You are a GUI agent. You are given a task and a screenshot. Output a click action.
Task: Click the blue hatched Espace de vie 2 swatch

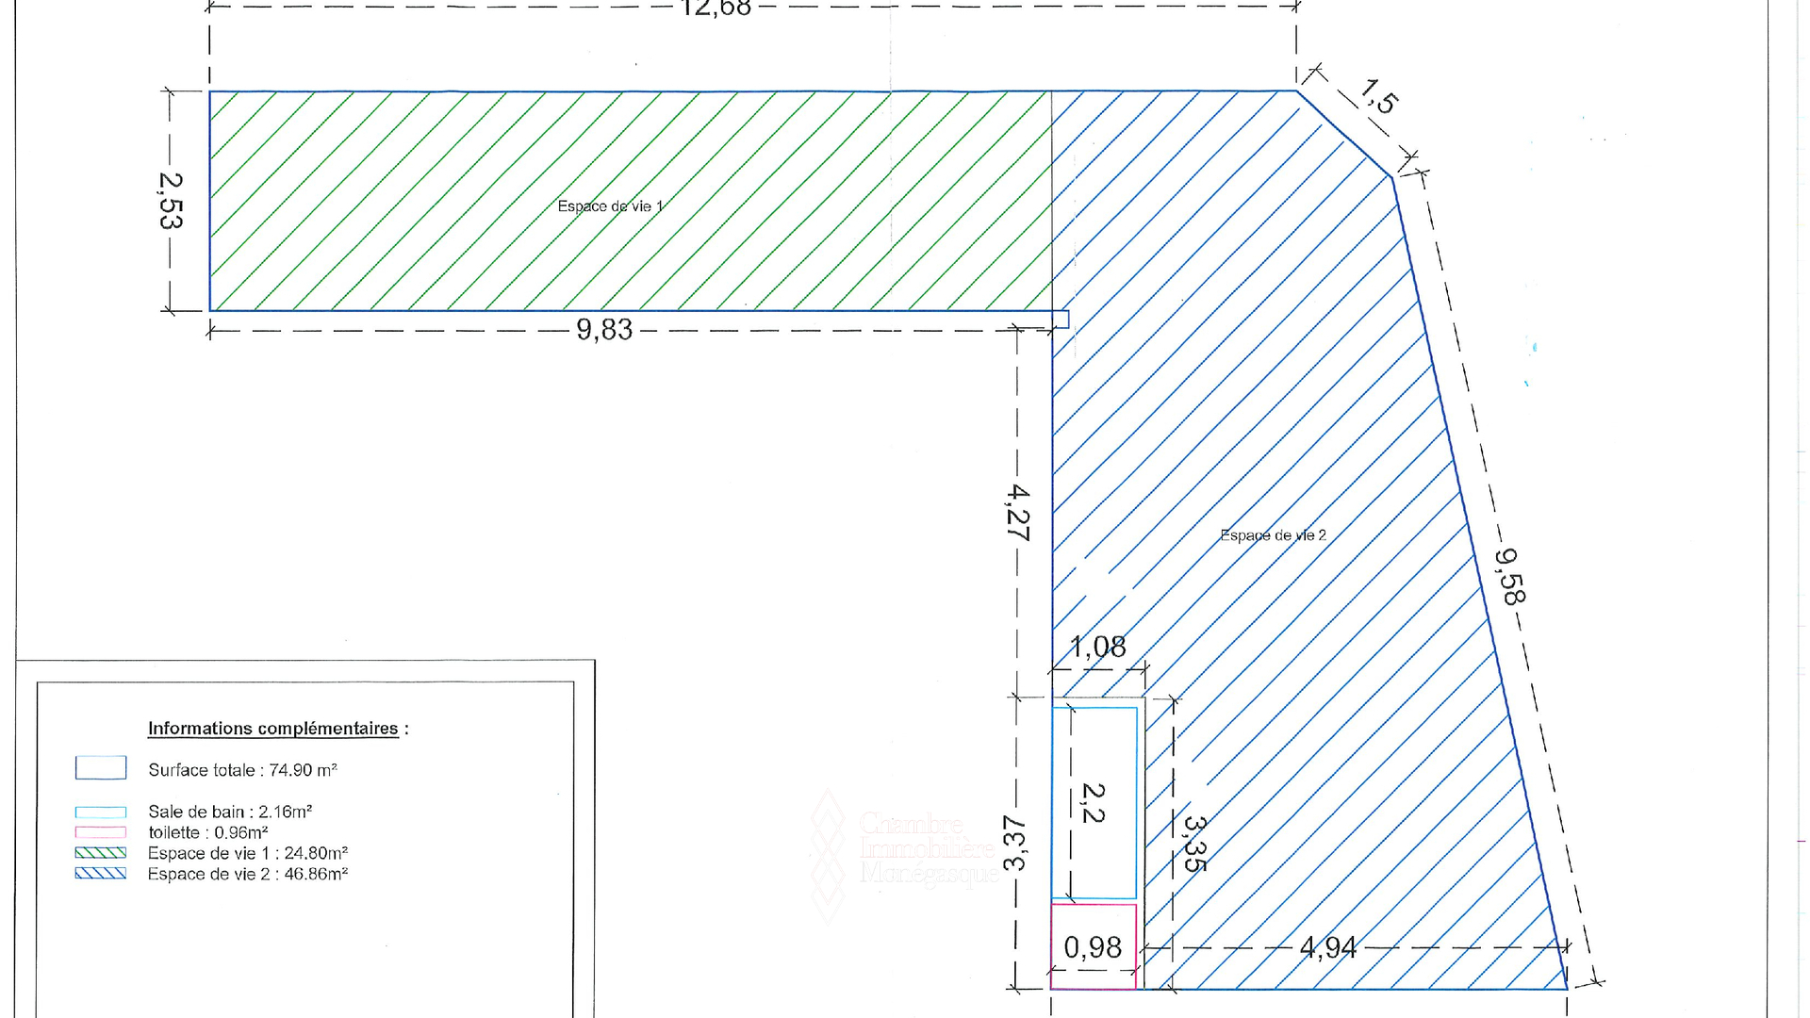[101, 874]
